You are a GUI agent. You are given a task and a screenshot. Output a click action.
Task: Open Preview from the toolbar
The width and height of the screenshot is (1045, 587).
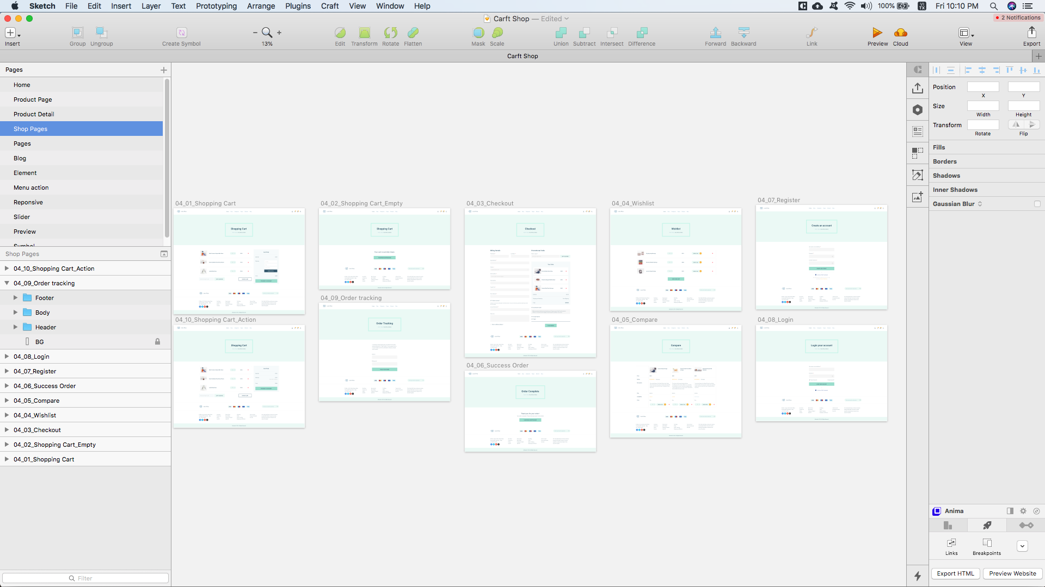click(x=877, y=33)
